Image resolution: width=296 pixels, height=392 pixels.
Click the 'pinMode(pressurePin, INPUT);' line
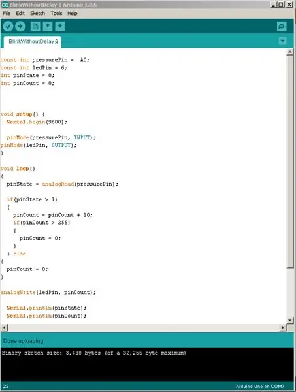pos(51,137)
